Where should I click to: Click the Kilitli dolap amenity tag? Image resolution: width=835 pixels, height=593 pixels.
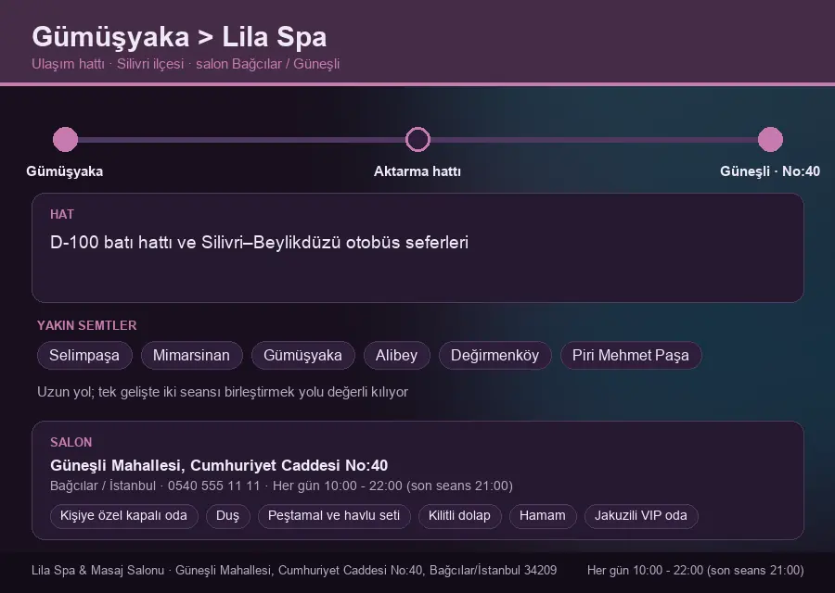click(459, 516)
